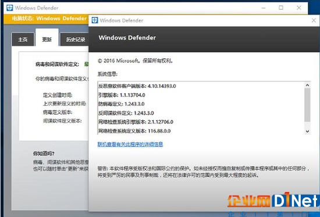Select the 更新 tab

coord(47,37)
